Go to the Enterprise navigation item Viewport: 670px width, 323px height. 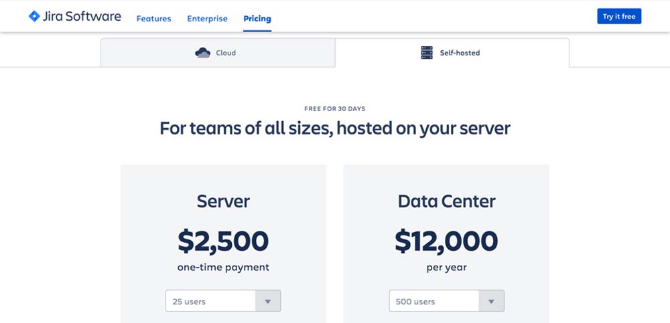point(207,19)
